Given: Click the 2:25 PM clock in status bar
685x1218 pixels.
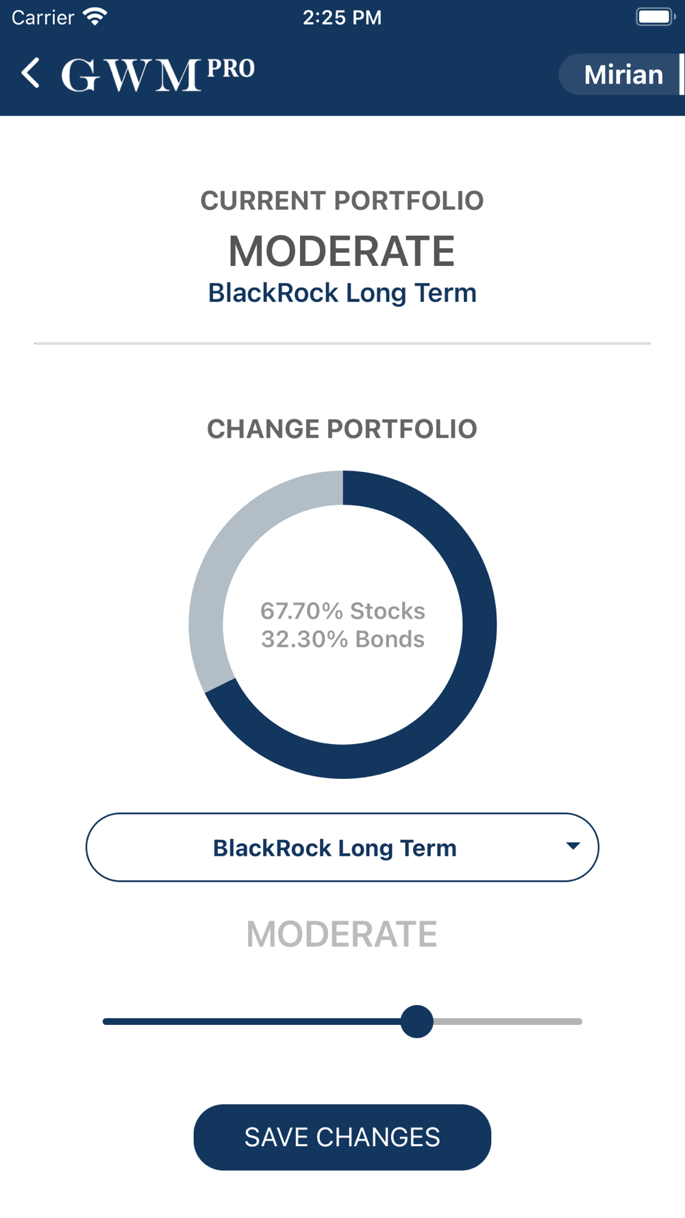Looking at the screenshot, I should tap(342, 17).
